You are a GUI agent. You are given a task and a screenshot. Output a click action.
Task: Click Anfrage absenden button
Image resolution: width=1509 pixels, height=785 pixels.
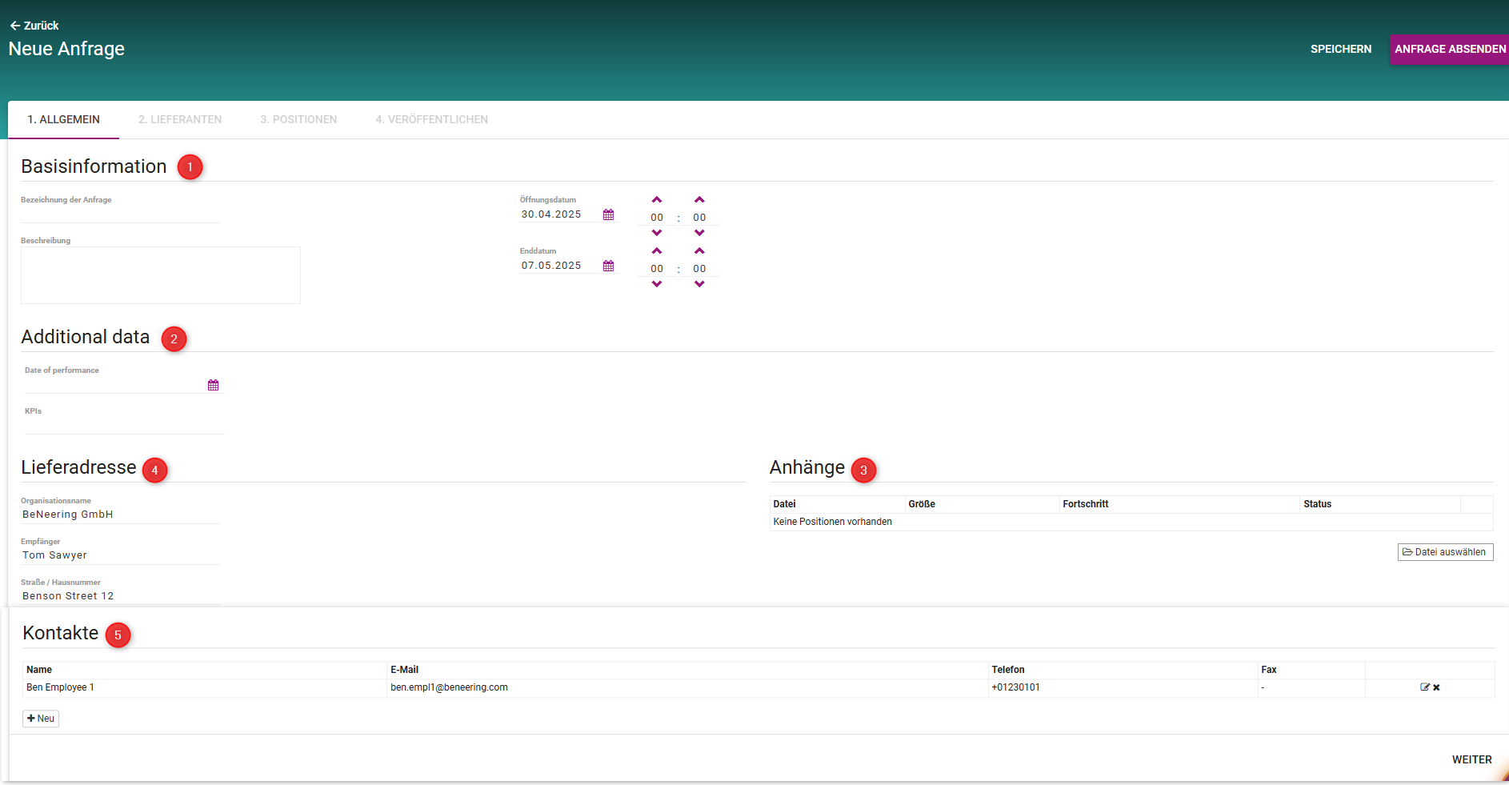pyautogui.click(x=1449, y=49)
